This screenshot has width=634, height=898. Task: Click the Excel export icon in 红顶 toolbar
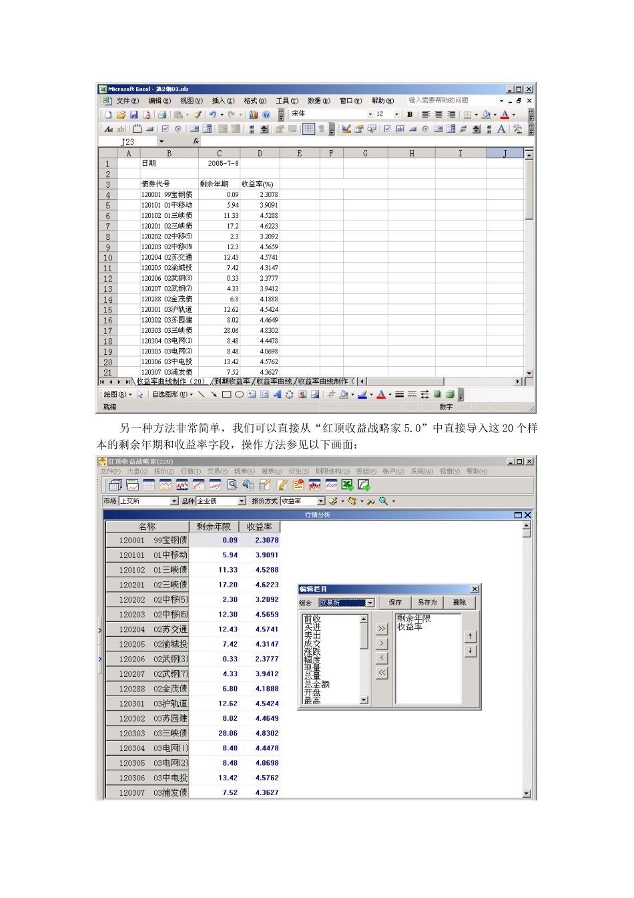(347, 485)
